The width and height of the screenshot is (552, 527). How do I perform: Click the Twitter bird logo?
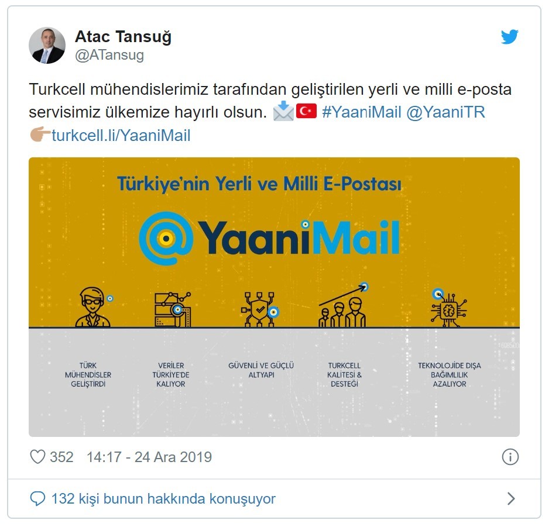509,37
